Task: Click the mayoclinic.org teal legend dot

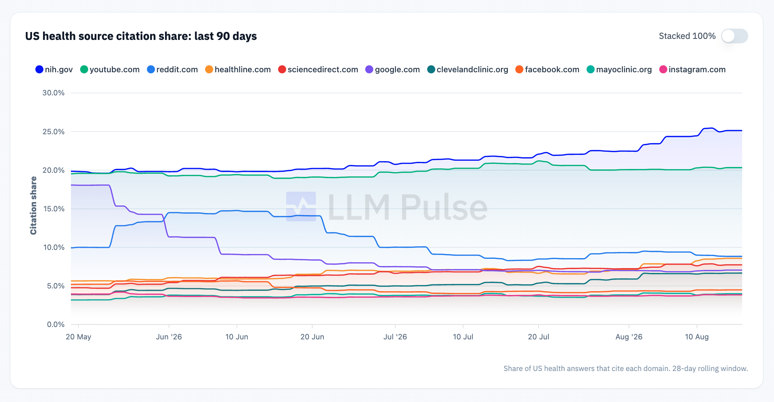Action: (x=590, y=70)
